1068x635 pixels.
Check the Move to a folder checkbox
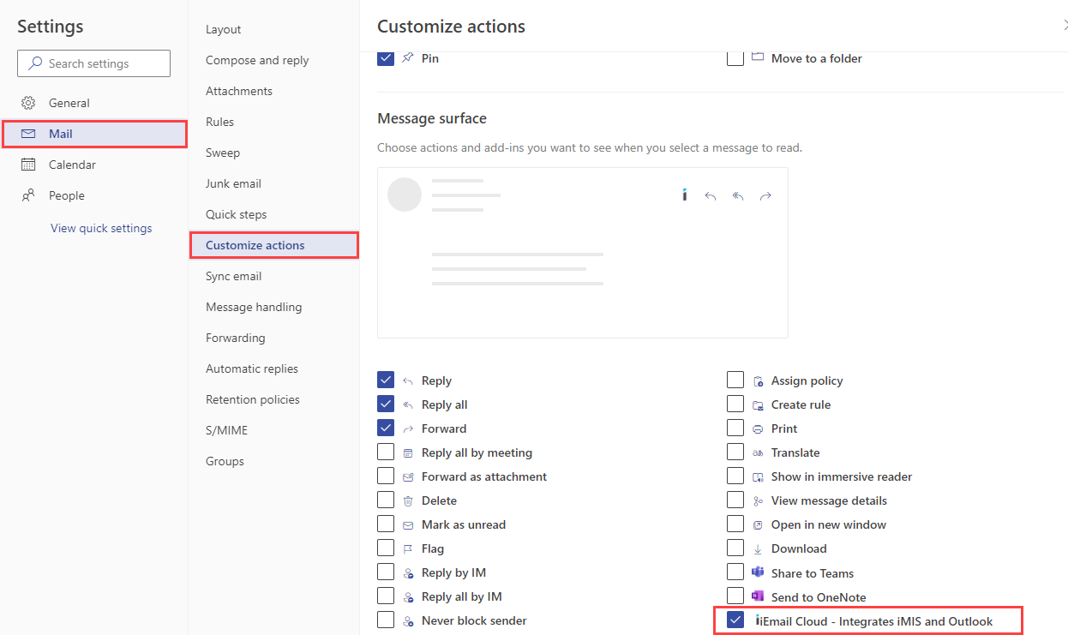point(735,58)
